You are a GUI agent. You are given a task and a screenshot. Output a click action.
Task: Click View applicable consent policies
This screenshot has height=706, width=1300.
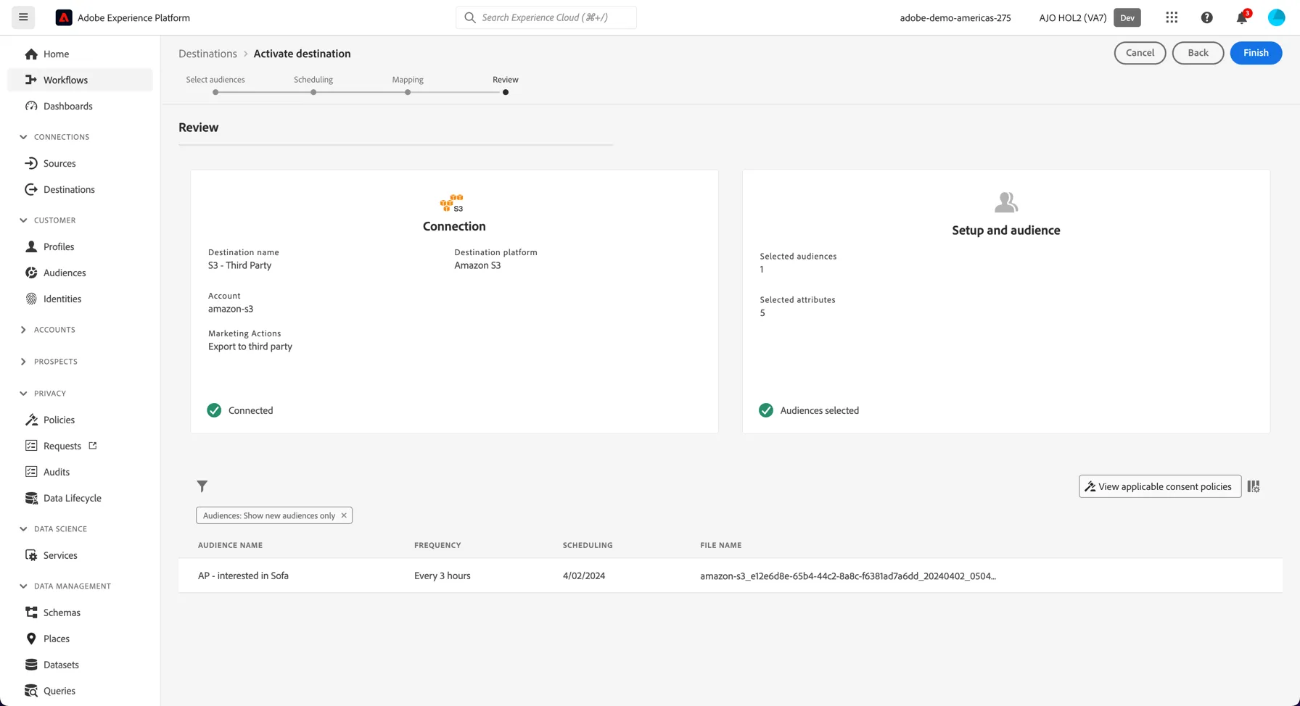(x=1160, y=486)
